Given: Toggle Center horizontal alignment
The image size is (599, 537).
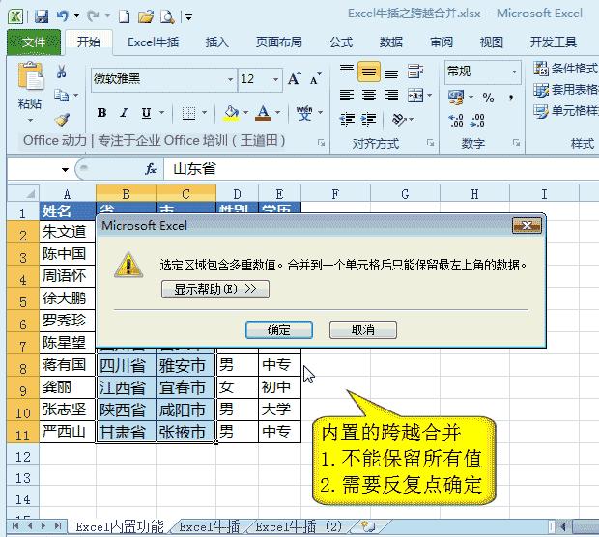Looking at the screenshot, I should point(369,95).
